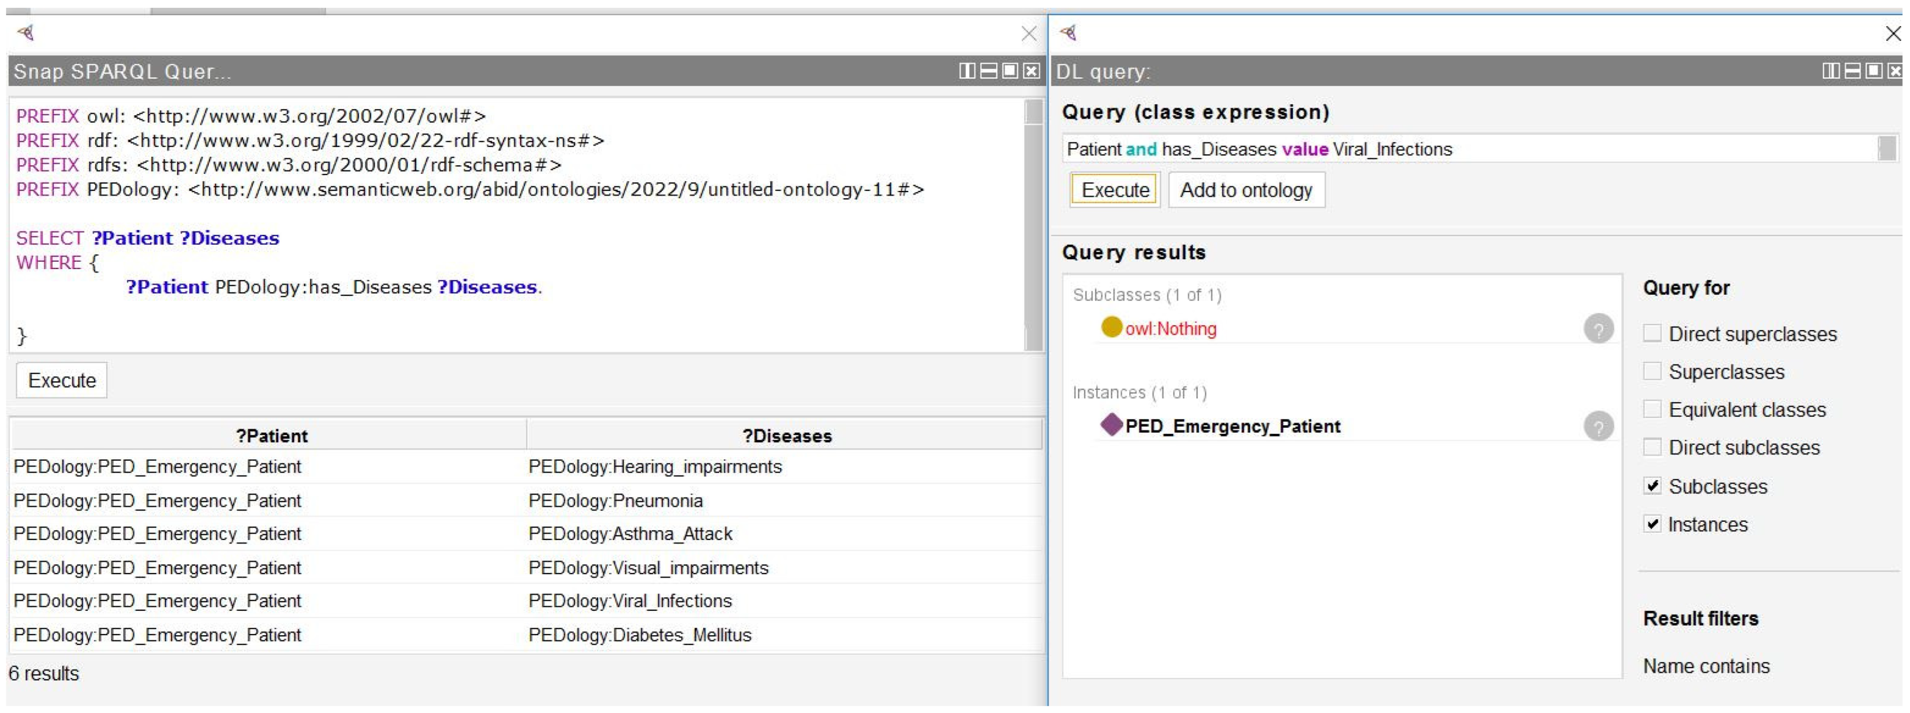The width and height of the screenshot is (1910, 713).
Task: Split the DL query view horizontally
Action: (1852, 71)
